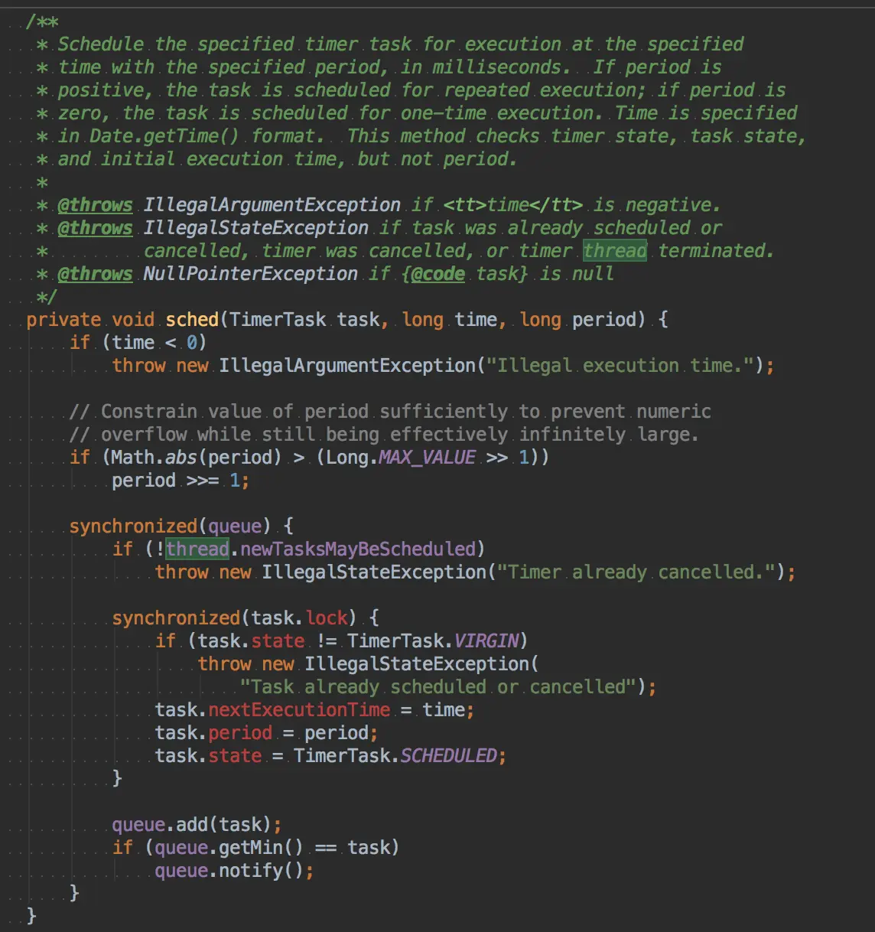The image size is (875, 932).
Task: Click the @throws tag before IllegalStateException in Javadoc
Action: (x=95, y=227)
